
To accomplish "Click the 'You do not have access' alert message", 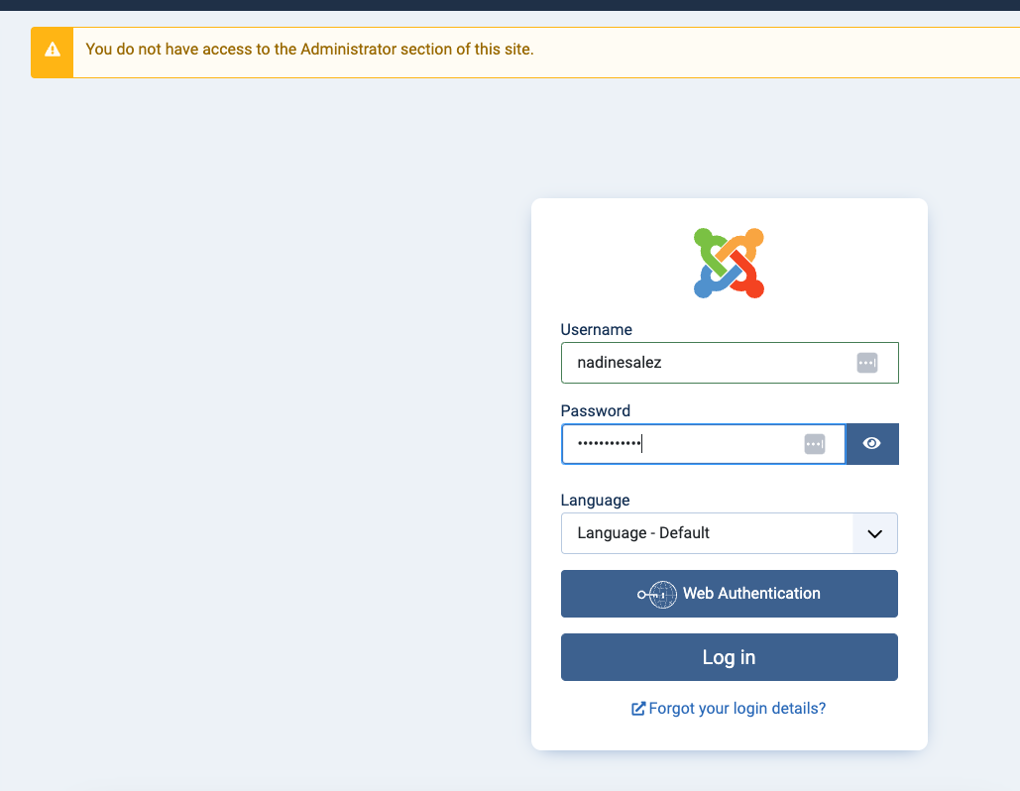I will (x=309, y=50).
